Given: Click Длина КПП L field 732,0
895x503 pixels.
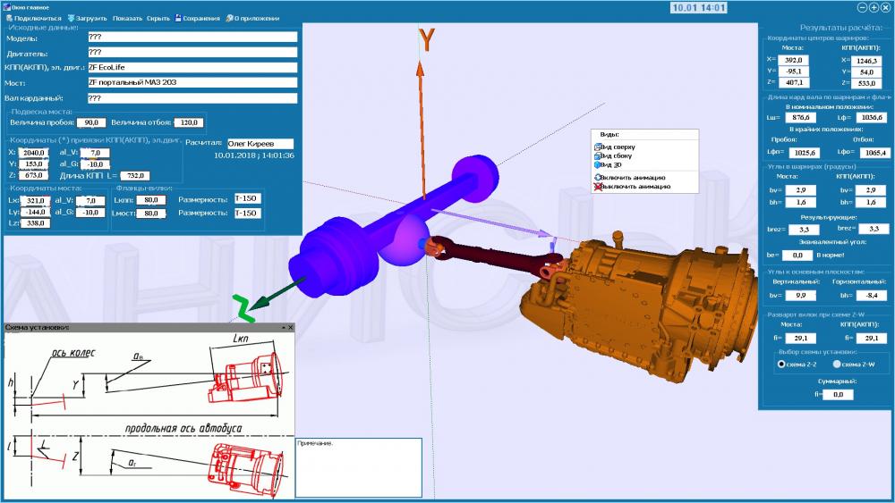Looking at the screenshot, I should (135, 176).
